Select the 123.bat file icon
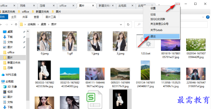212x109 pixels. pos(146,41)
